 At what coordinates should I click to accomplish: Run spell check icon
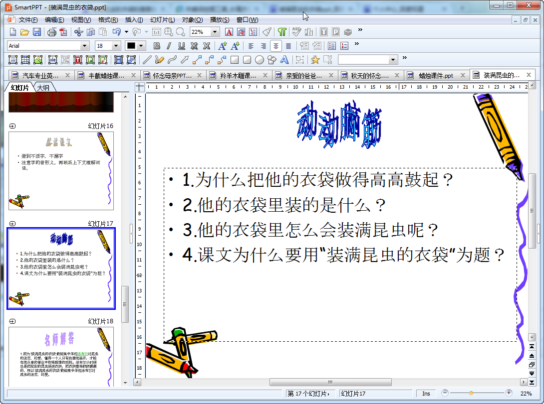[296, 32]
